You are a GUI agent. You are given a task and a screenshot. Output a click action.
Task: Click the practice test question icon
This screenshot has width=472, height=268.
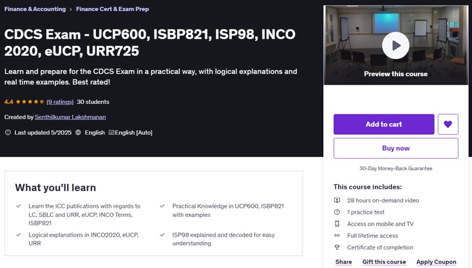[x=337, y=212]
